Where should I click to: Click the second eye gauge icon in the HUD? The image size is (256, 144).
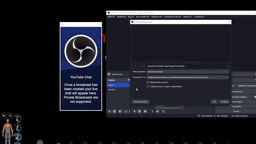tap(10, 116)
